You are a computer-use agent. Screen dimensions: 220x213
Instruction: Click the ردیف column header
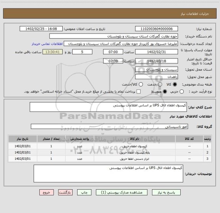coord(207,139)
